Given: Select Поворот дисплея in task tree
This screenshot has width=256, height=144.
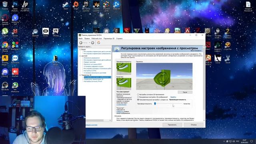Looking at the screenshot, I should click(x=90, y=62).
